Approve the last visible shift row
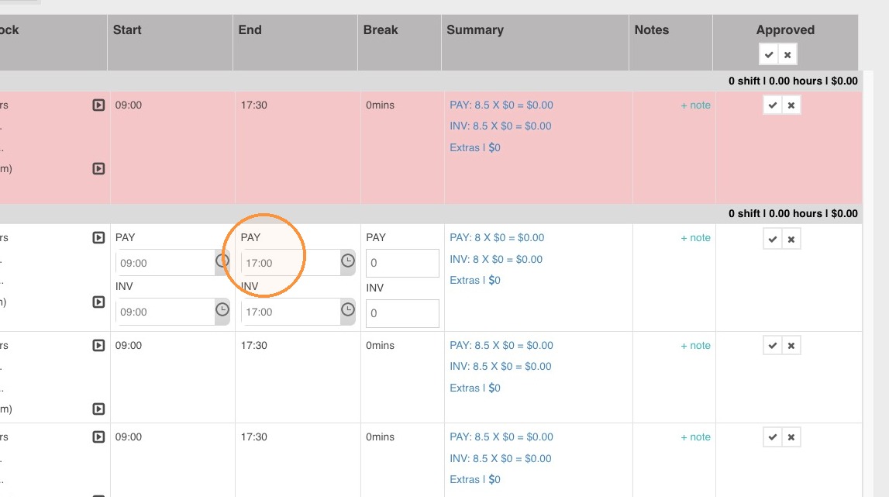889x497 pixels. pyautogui.click(x=772, y=437)
